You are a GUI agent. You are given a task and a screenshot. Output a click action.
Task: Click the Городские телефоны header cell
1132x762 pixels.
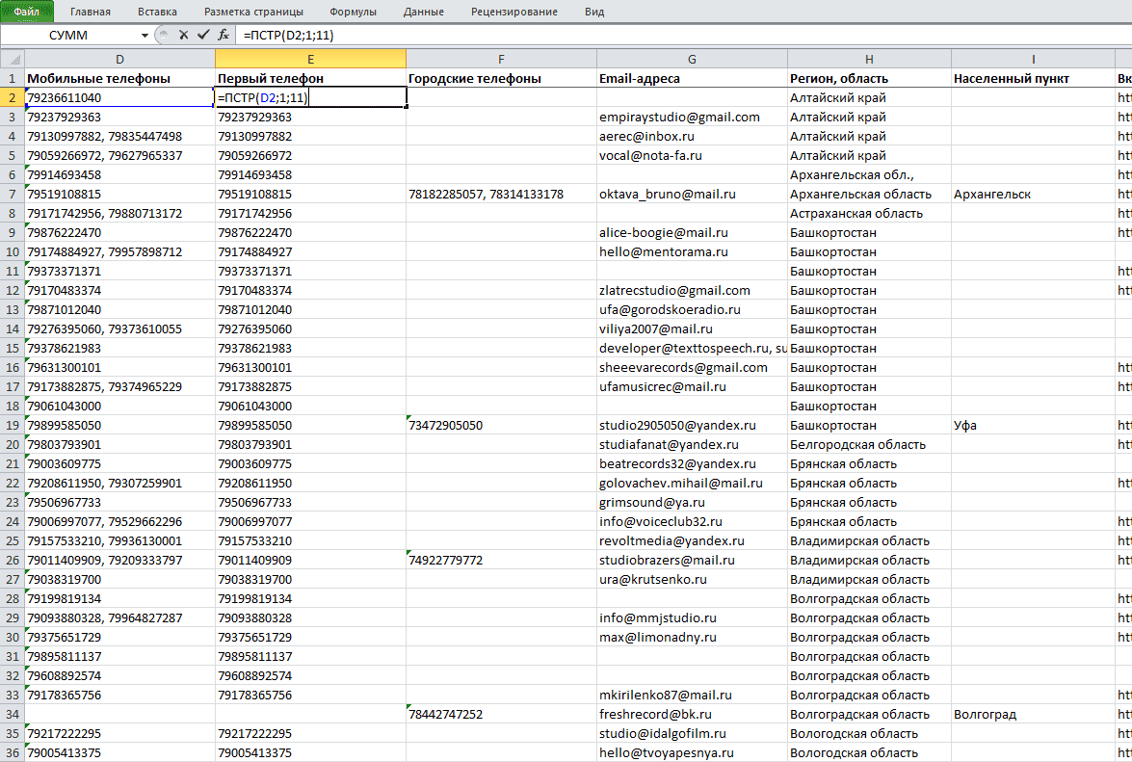501,79
